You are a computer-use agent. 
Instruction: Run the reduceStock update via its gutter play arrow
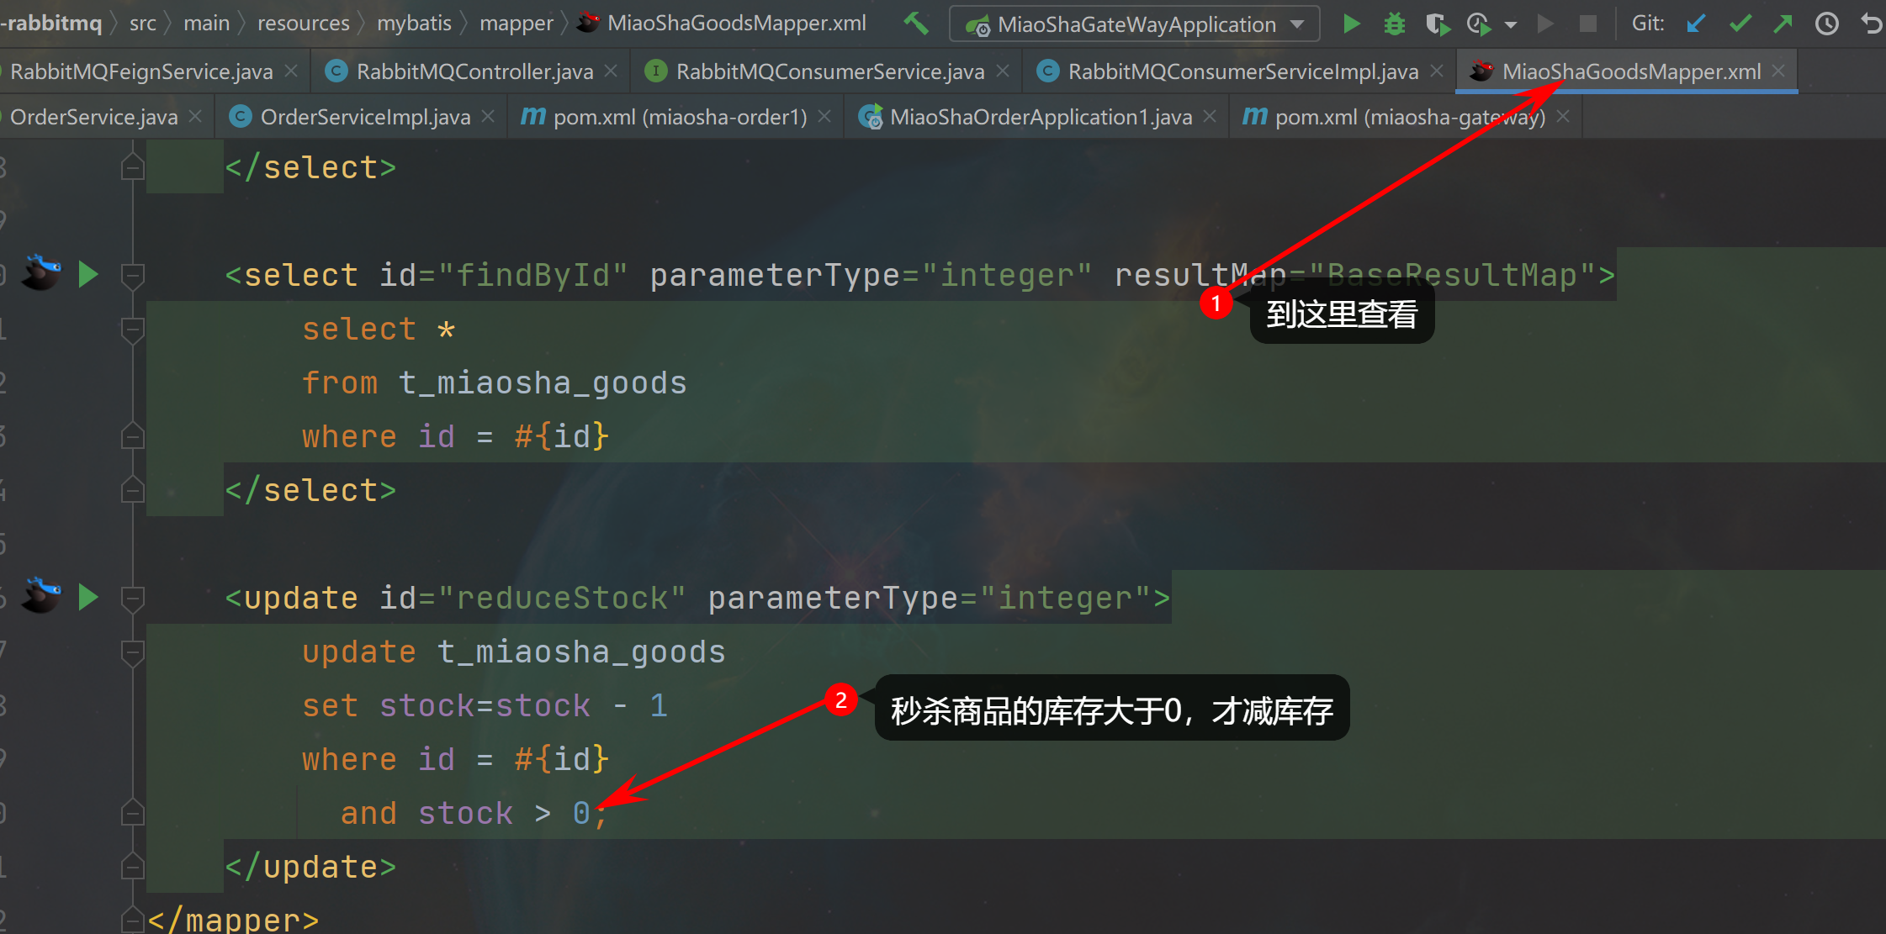(x=88, y=597)
